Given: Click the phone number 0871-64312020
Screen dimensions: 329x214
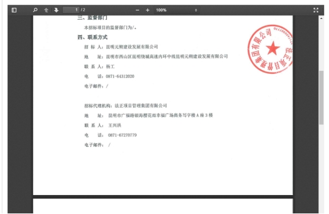Looking at the screenshot, I should pos(120,76).
